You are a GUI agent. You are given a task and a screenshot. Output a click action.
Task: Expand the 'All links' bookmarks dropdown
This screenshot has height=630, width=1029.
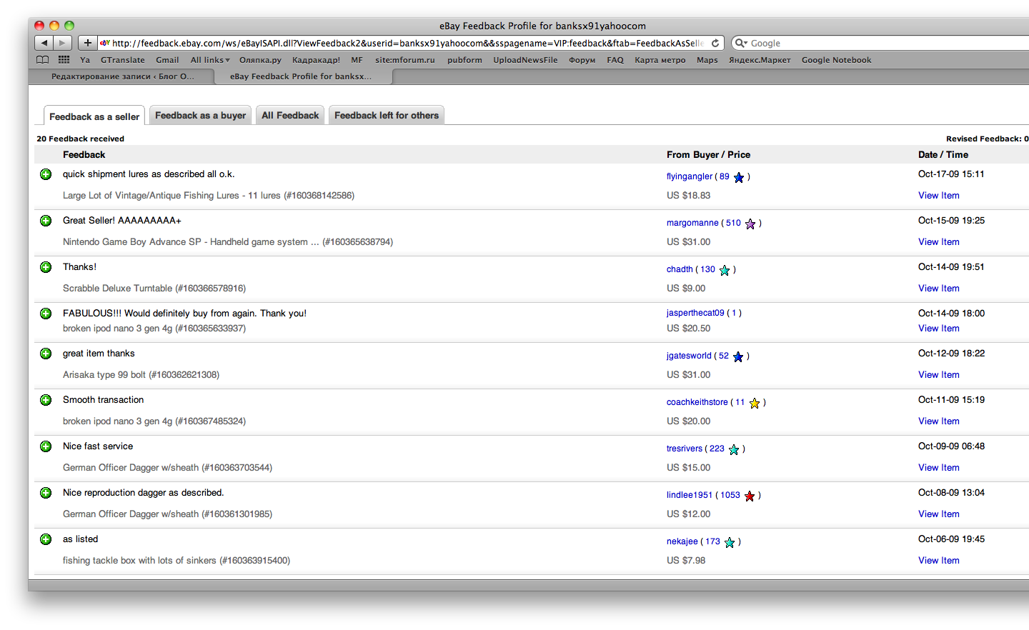[210, 60]
